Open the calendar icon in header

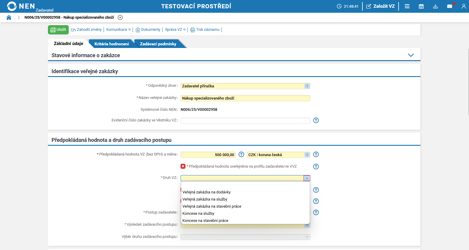421,6
